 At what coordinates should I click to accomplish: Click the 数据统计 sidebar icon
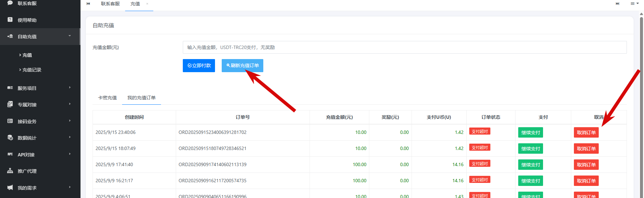click(x=10, y=138)
